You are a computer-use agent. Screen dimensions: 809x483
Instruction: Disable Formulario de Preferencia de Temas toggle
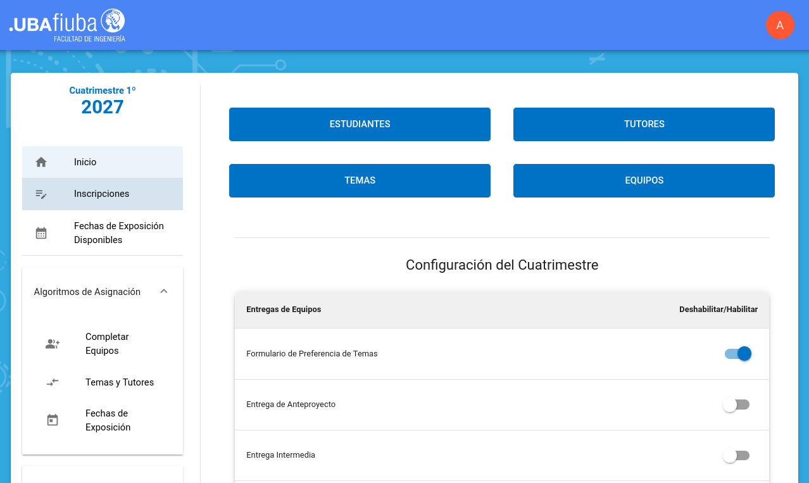(737, 354)
